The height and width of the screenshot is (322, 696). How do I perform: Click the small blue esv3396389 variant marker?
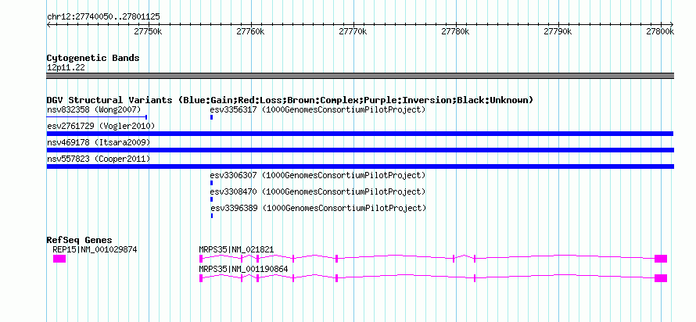(x=212, y=216)
